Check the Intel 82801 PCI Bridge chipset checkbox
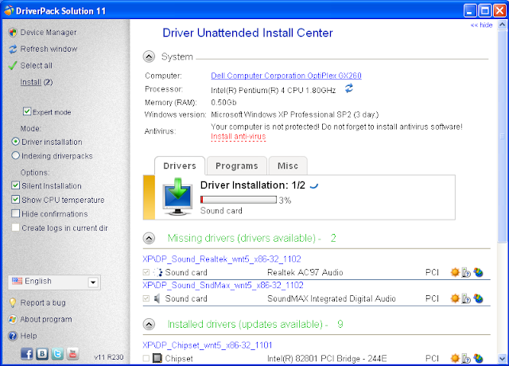 tap(146, 358)
